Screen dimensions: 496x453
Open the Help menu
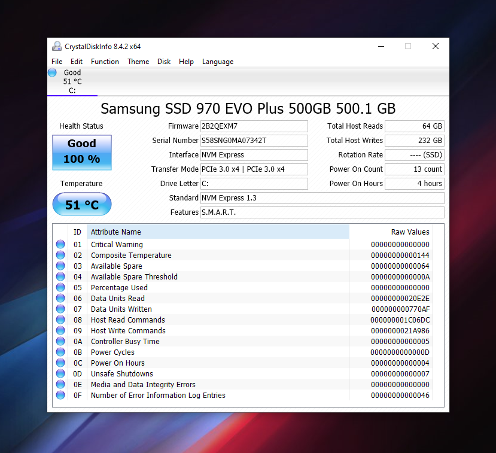coord(186,62)
